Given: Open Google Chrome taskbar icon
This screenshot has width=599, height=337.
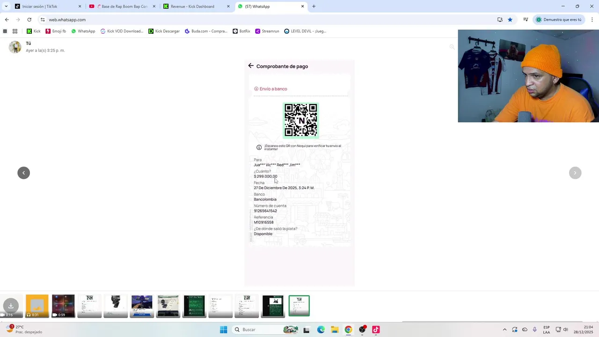Looking at the screenshot, I should (x=348, y=330).
